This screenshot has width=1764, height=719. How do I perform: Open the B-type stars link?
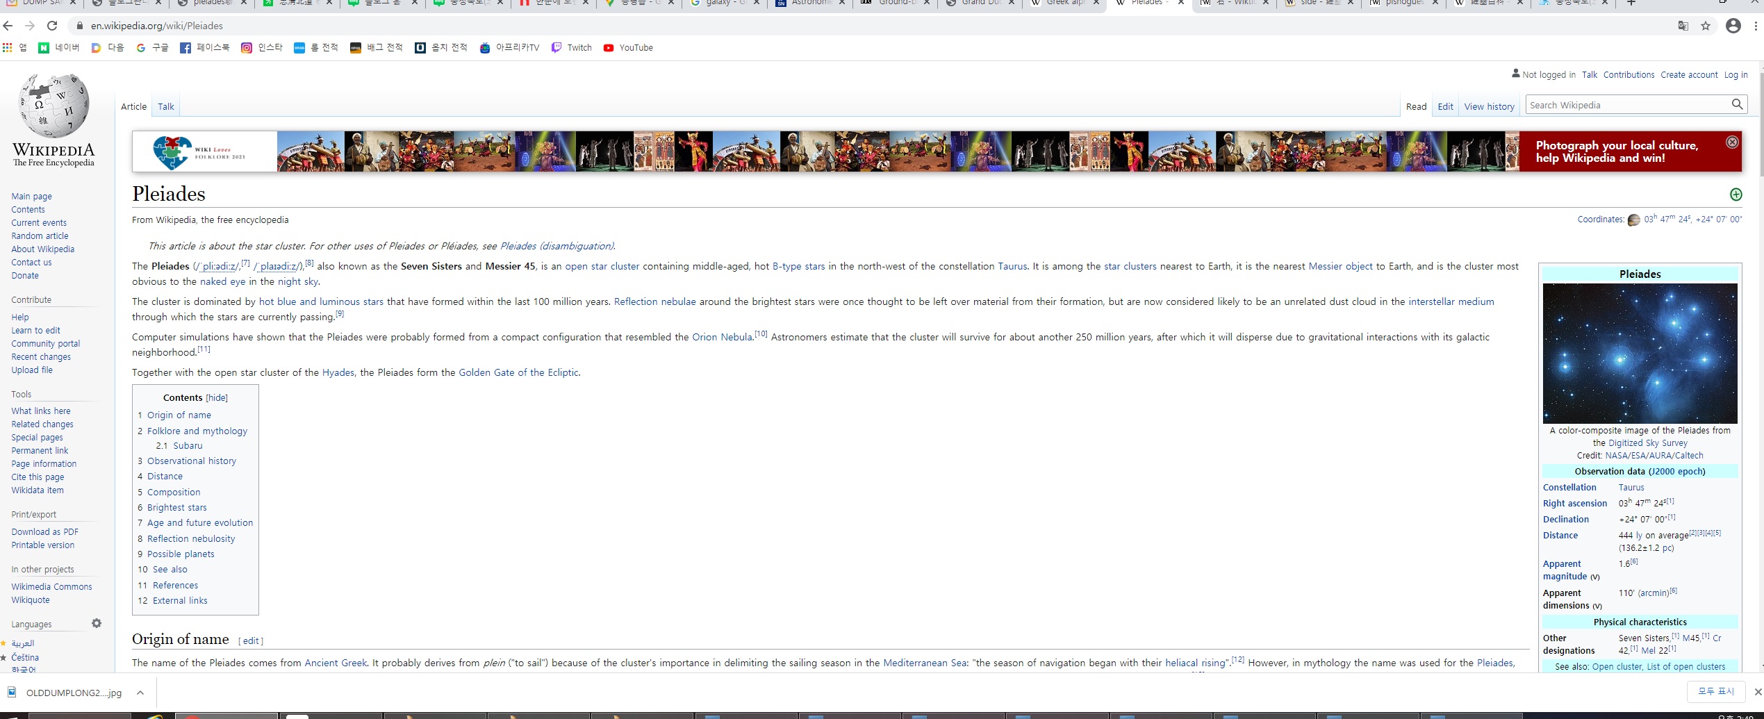coord(799,266)
